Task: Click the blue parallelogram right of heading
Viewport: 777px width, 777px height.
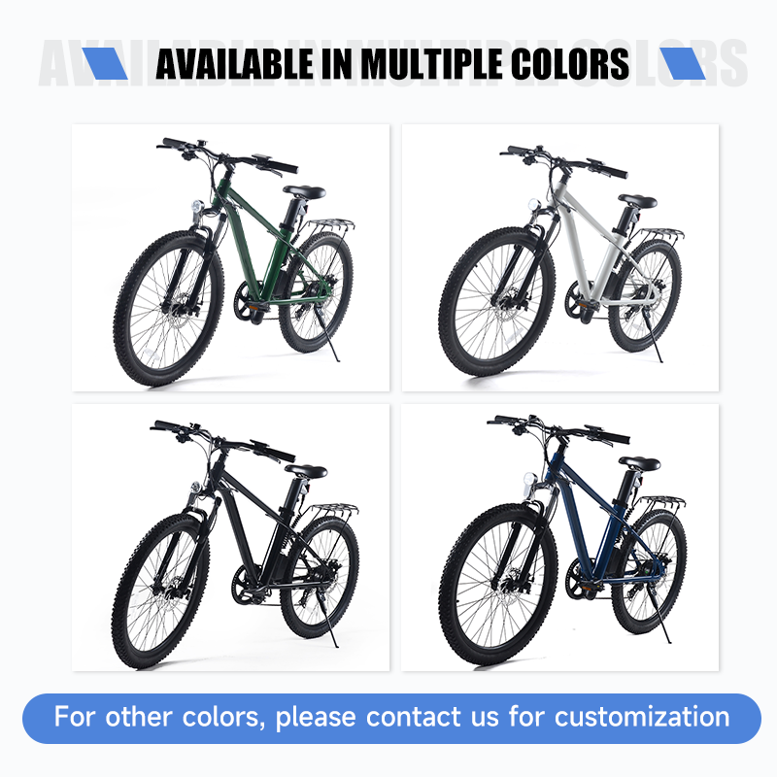Action: point(683,63)
